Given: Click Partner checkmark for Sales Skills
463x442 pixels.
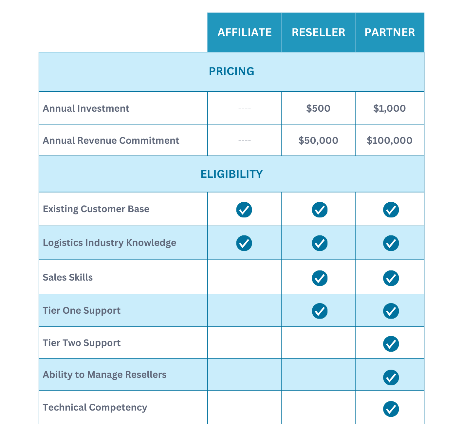Looking at the screenshot, I should [391, 278].
